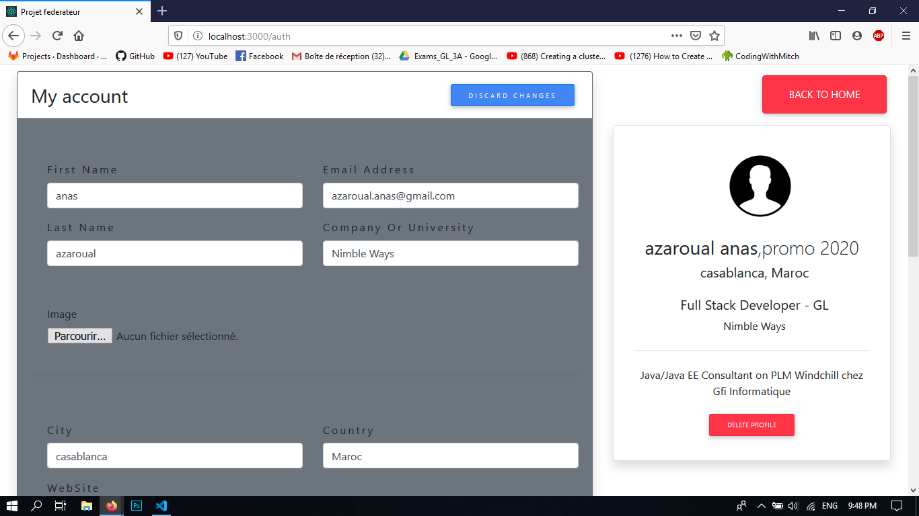Close the Projet federateur tab

click(139, 11)
